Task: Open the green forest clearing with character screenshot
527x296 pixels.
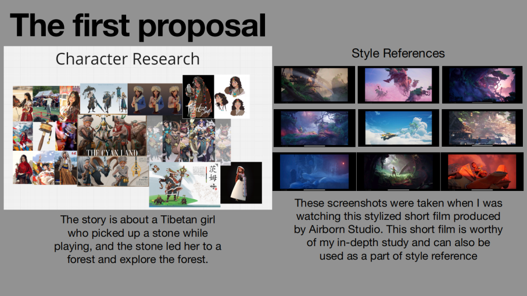Action: pos(398,171)
